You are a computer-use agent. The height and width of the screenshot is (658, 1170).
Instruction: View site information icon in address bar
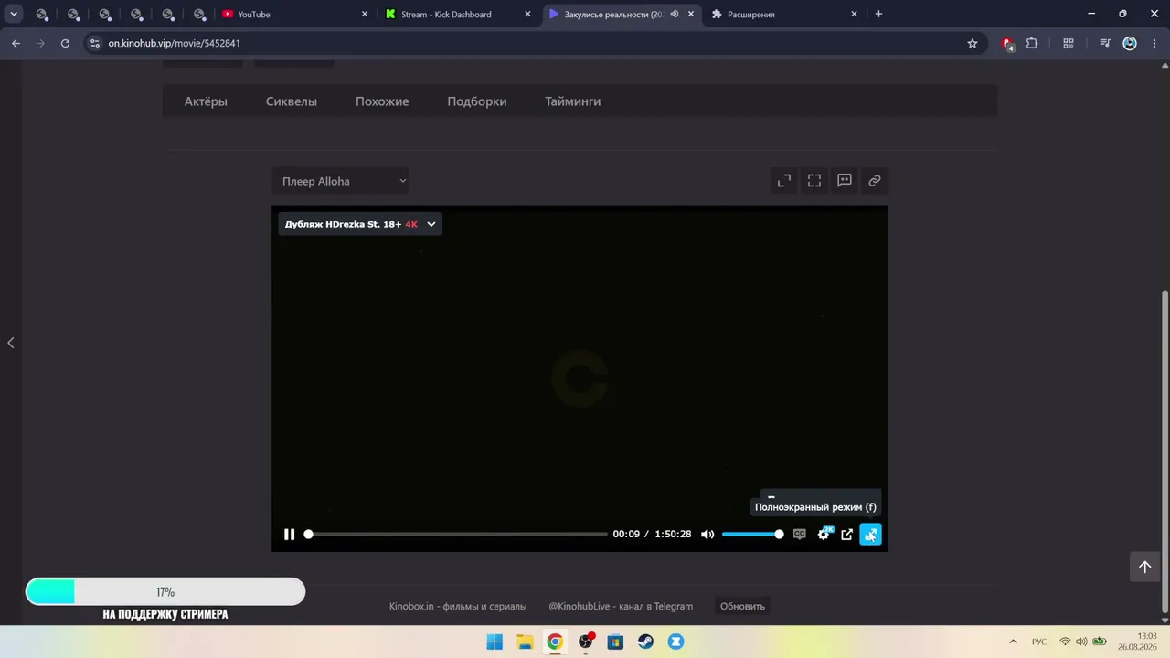click(x=94, y=43)
